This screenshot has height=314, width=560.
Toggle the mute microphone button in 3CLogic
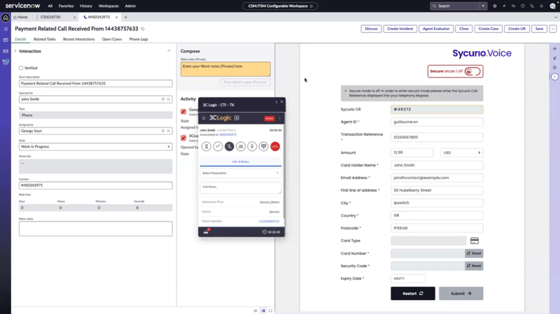pos(230,146)
